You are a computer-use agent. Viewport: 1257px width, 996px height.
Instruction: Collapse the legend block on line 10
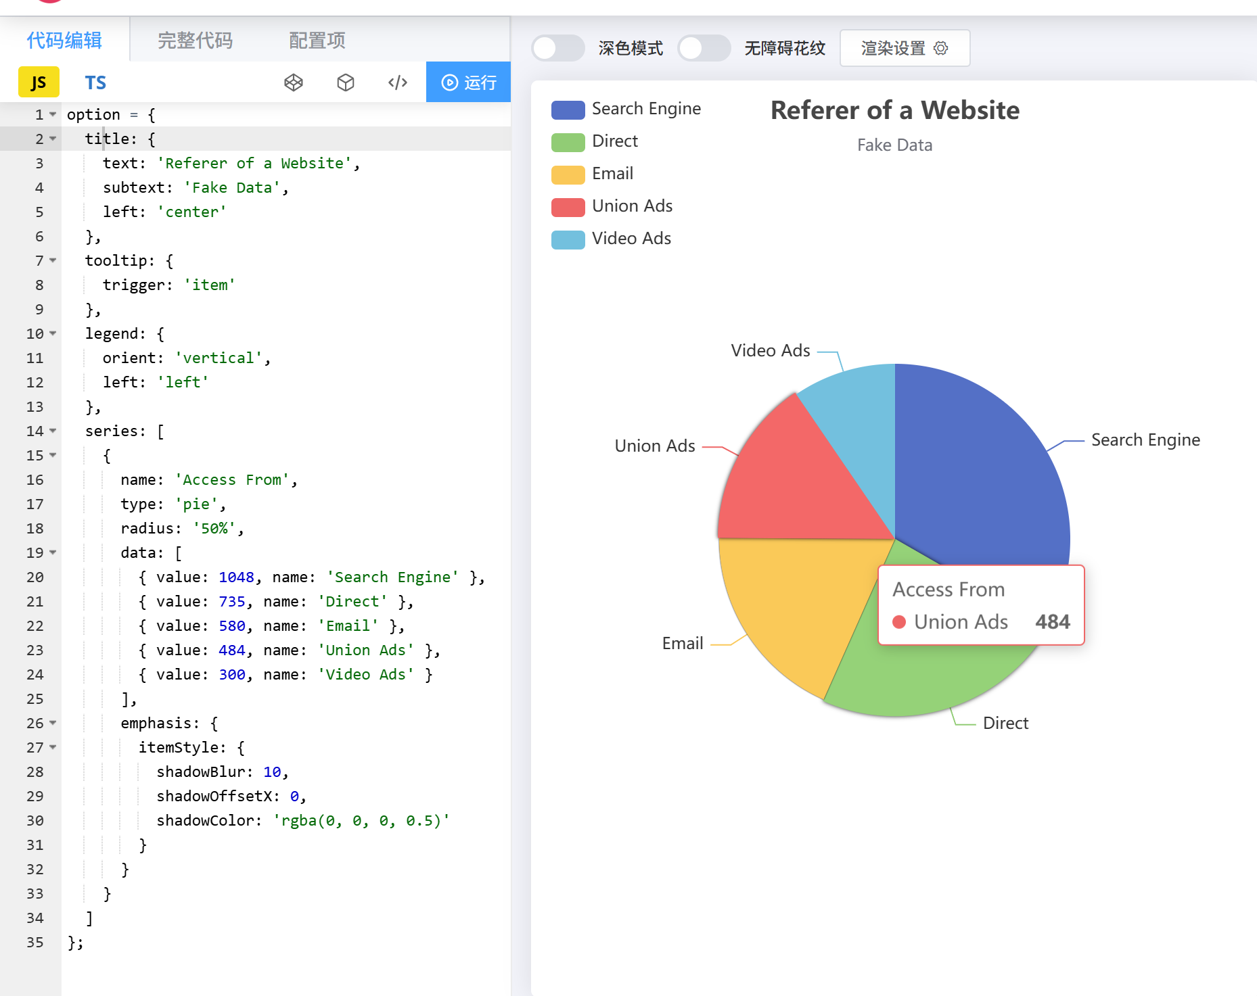pyautogui.click(x=53, y=334)
